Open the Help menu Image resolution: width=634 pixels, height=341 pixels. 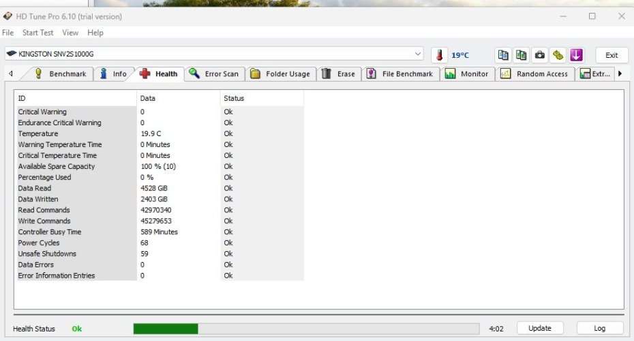coord(95,33)
